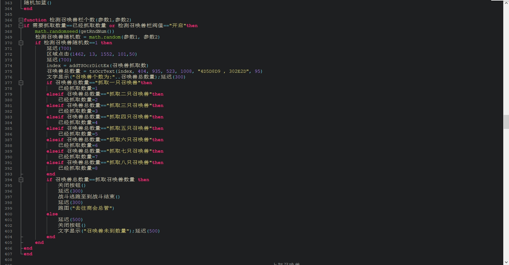Click the string "召唤兽未到数量" on line 403

tap(106, 231)
